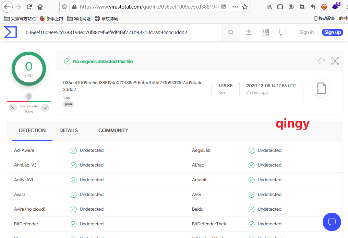Open the blue chat widget button

[x=332, y=222]
